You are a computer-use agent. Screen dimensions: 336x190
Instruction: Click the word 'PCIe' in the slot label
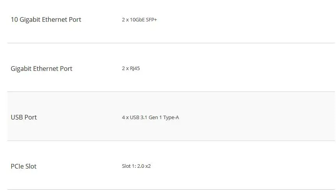18,166
